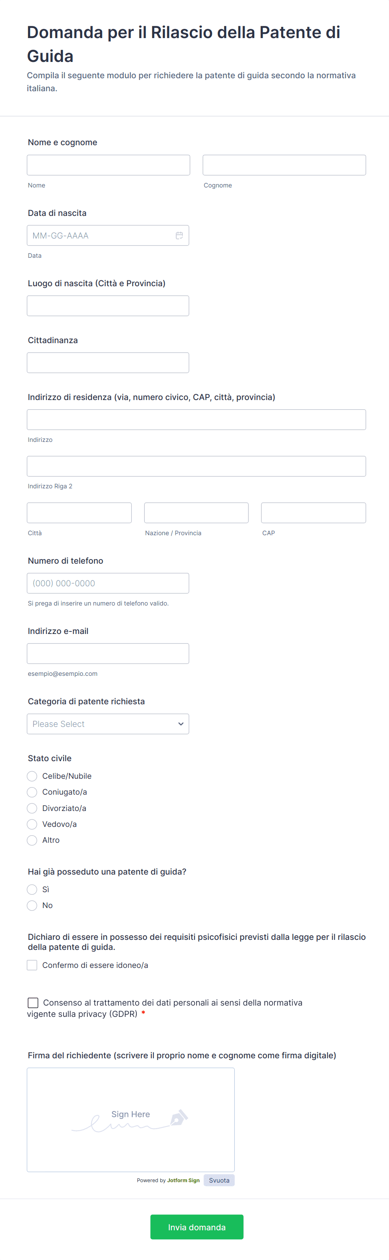Select Altro marital status option

pos(32,840)
